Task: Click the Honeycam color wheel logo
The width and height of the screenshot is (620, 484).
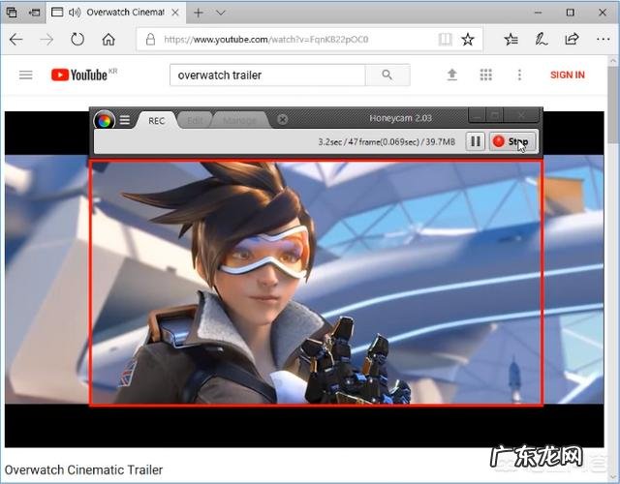Action: [x=104, y=120]
